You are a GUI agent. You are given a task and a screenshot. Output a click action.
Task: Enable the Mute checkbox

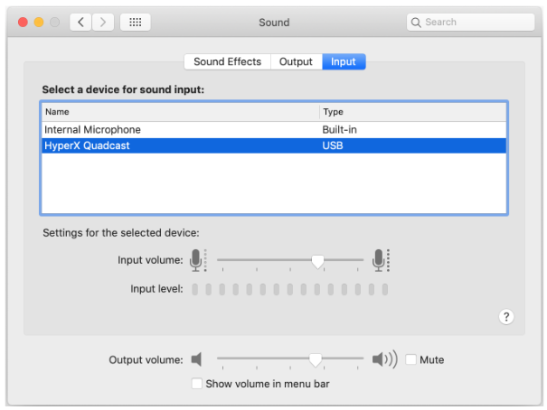tap(411, 359)
